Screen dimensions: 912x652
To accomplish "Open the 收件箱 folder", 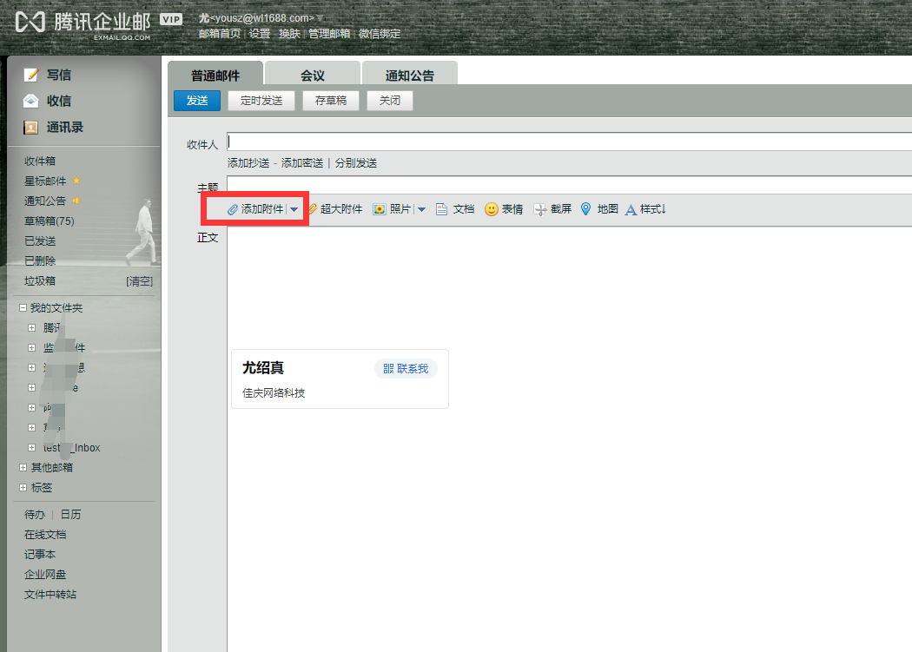I will (40, 161).
